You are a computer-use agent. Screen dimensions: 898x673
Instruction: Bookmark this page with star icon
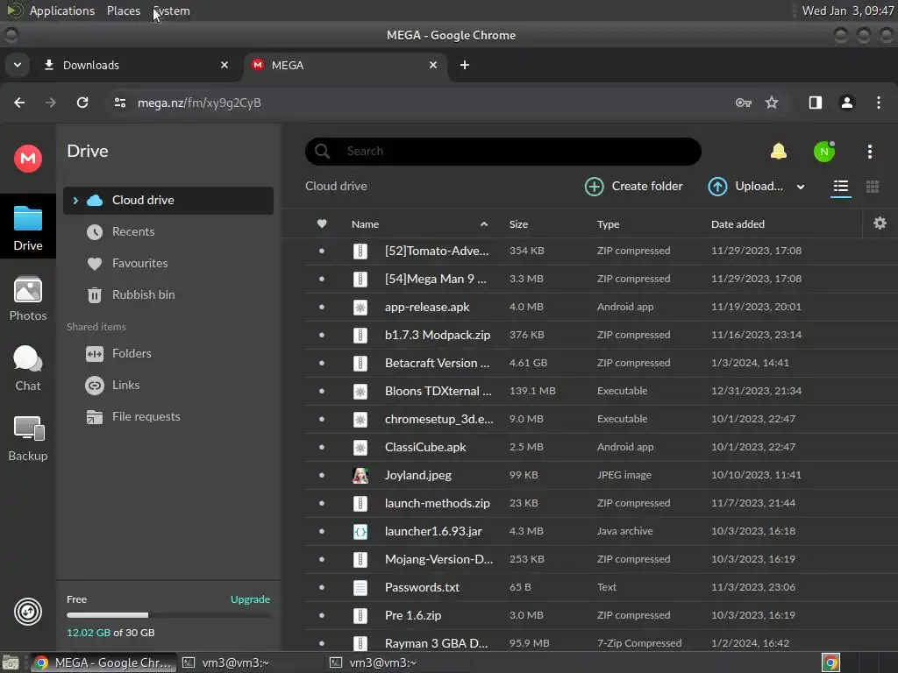click(772, 103)
